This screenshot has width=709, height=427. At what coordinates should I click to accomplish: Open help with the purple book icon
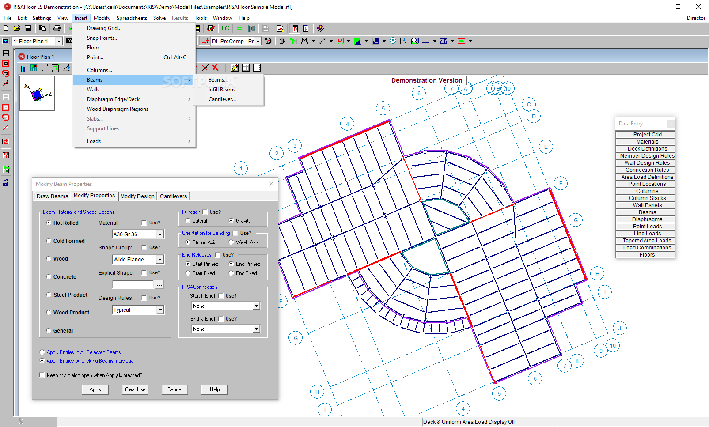tap(320, 28)
